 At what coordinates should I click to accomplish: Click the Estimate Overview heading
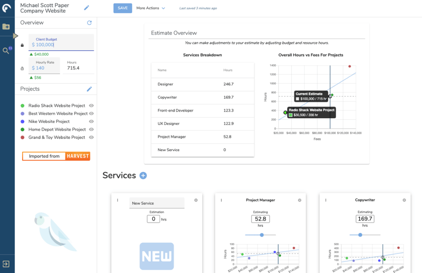pos(174,33)
